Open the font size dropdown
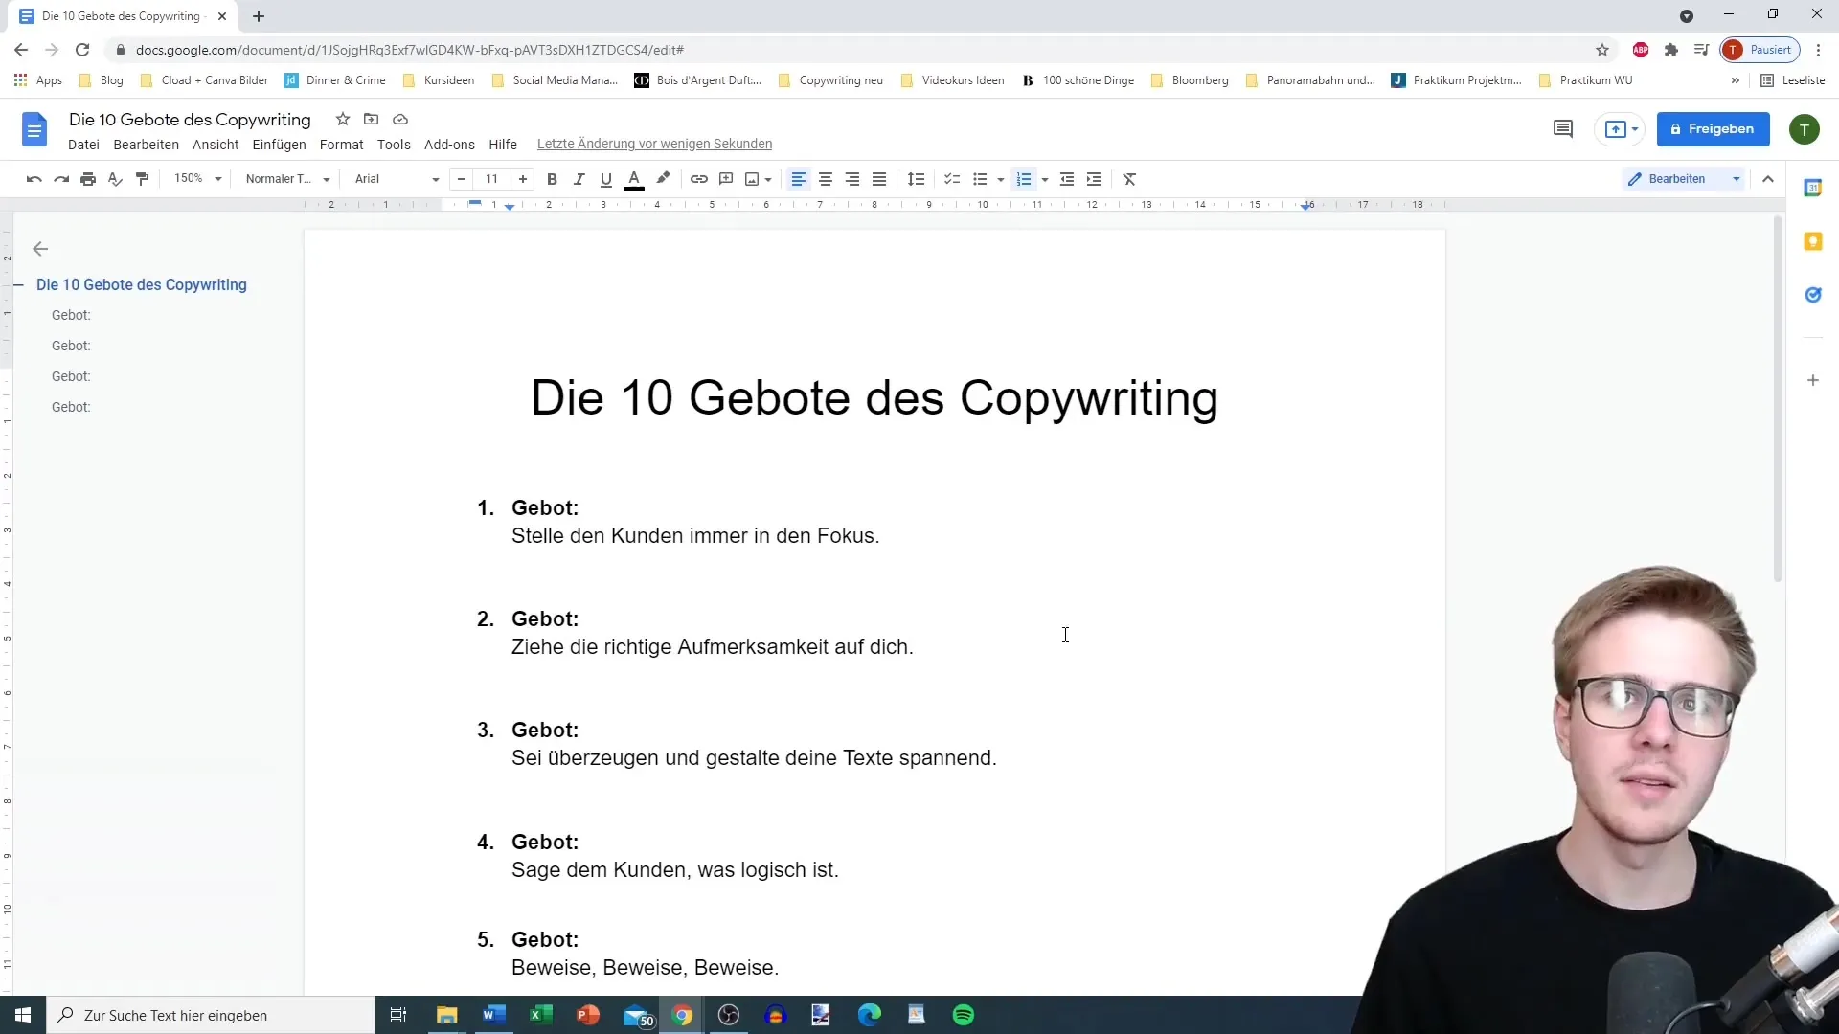The width and height of the screenshot is (1839, 1034). tap(492, 178)
